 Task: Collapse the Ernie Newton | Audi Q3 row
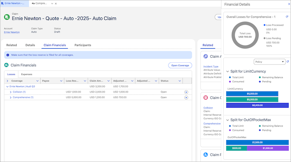(7, 86)
